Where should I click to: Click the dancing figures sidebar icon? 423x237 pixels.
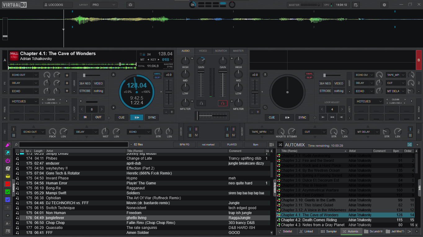(8, 168)
